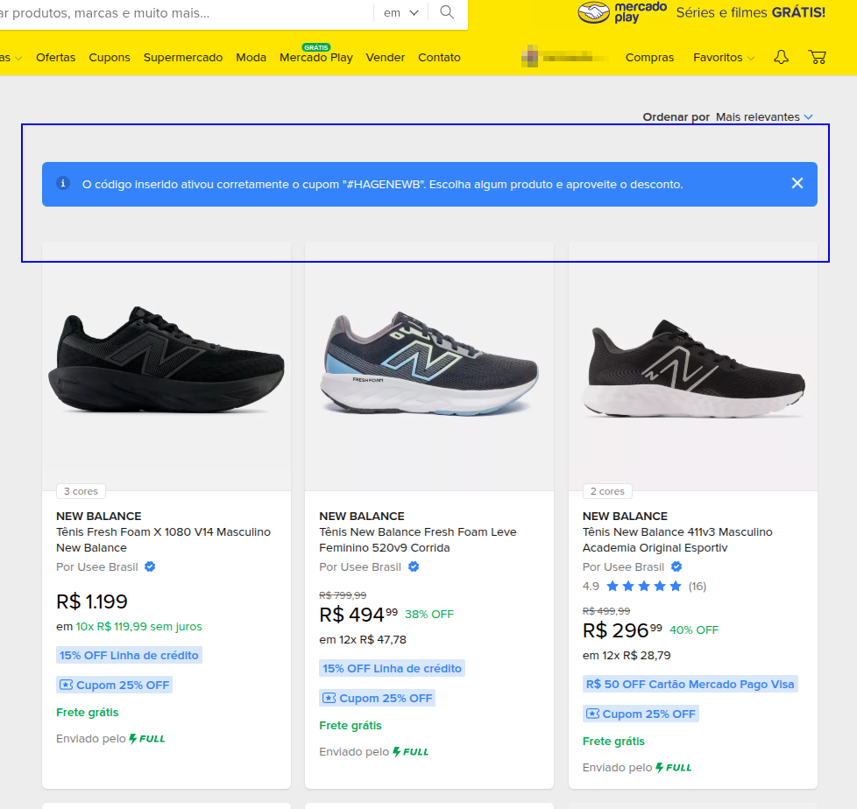Go to Ofertas
This screenshot has height=809, width=857.
tap(56, 58)
